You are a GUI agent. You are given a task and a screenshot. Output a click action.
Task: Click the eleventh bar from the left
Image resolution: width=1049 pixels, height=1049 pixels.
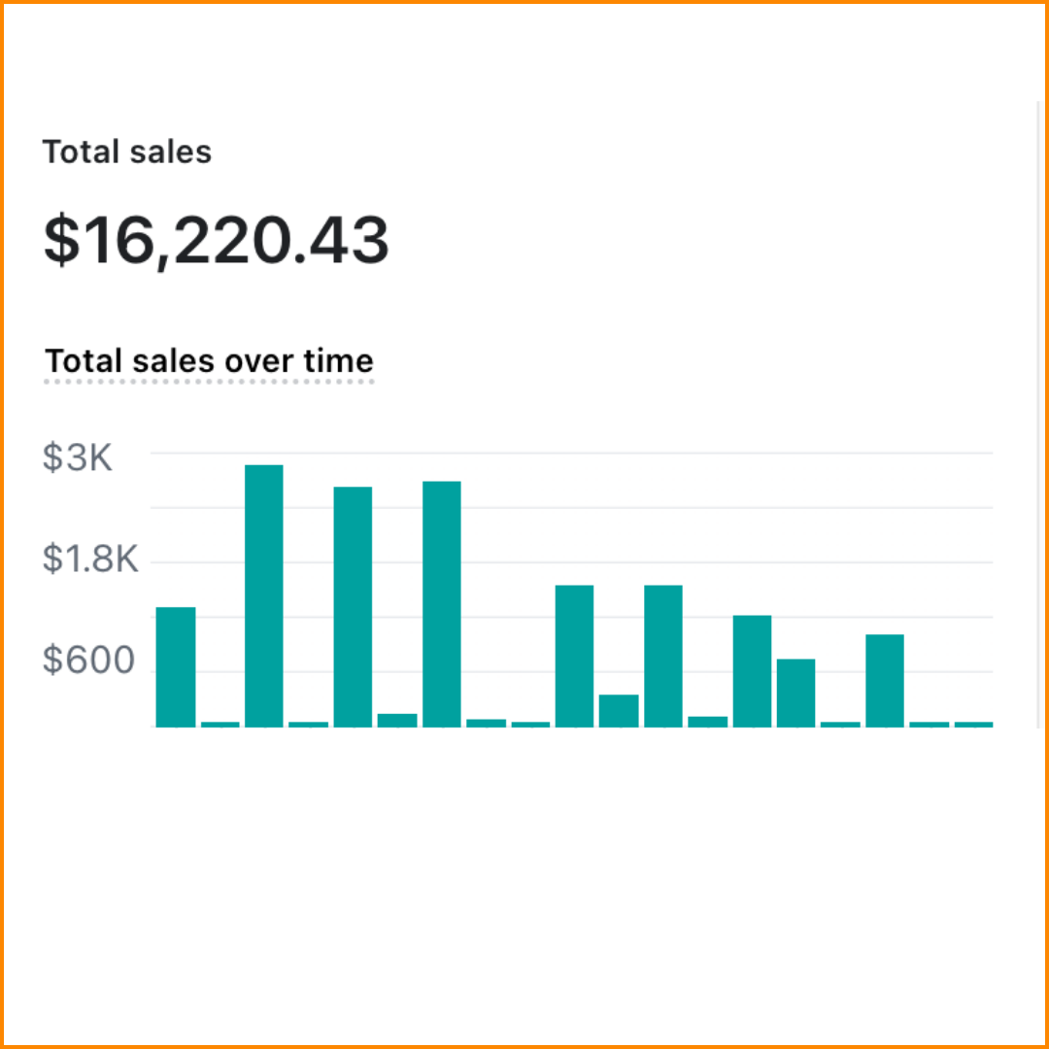[x=619, y=710]
